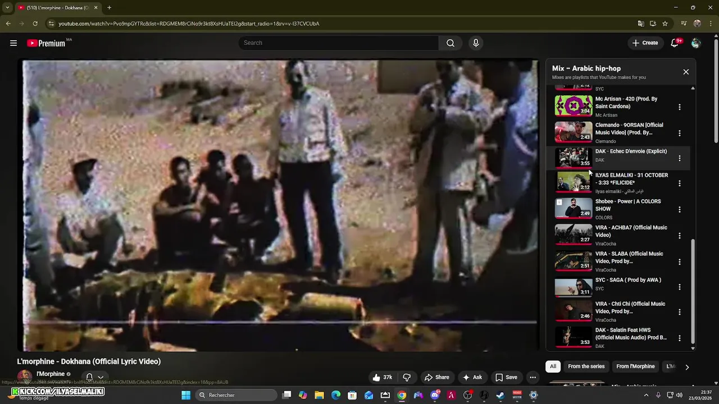719x404 pixels.
Task: Open the YouTube hamburger guide menu
Action: (13, 43)
